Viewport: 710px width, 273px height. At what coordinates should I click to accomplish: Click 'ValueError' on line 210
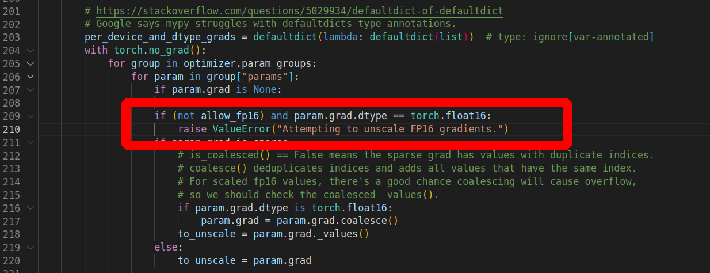pos(242,129)
